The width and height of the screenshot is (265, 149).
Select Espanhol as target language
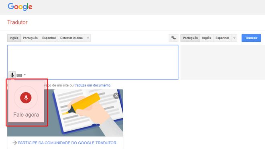[x=222, y=38]
